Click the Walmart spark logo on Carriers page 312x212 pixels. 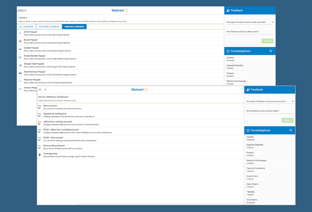[x=127, y=10]
